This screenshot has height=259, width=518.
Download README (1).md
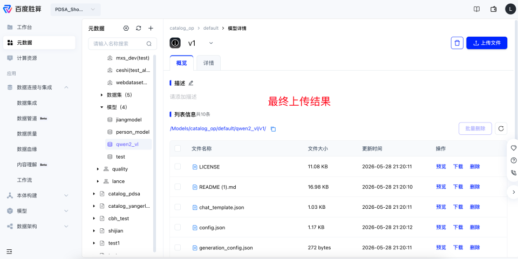(x=458, y=187)
